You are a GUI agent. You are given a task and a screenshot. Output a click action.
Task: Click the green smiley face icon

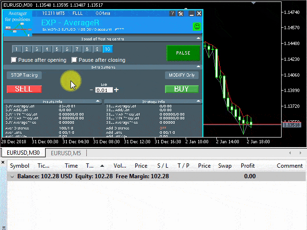coord(197,26)
